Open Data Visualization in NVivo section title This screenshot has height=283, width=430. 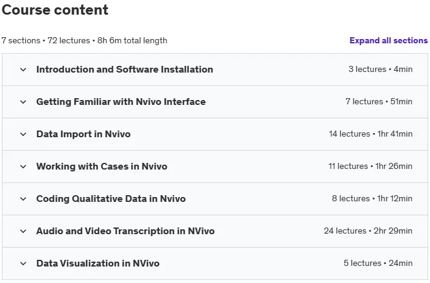click(x=98, y=263)
